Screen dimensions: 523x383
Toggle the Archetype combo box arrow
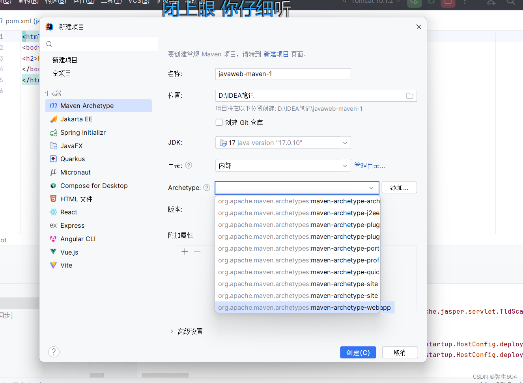(x=371, y=188)
